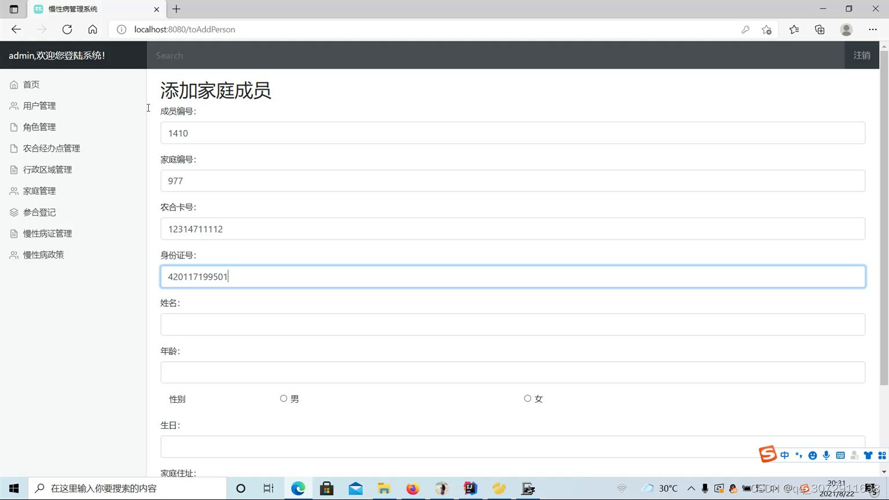
Task: Open the tab actions menu icon
Action: click(14, 9)
